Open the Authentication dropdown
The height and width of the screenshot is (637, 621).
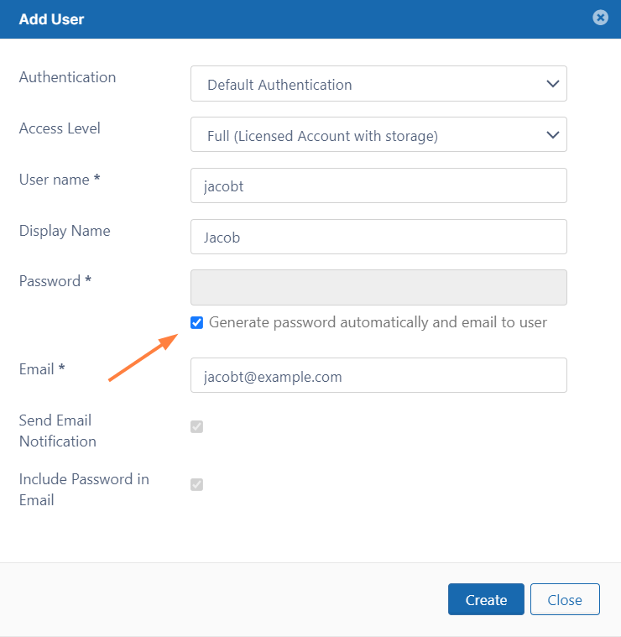(378, 84)
